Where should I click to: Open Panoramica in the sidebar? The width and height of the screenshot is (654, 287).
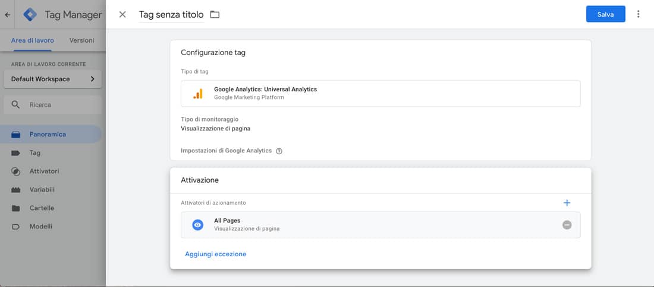[x=51, y=135]
